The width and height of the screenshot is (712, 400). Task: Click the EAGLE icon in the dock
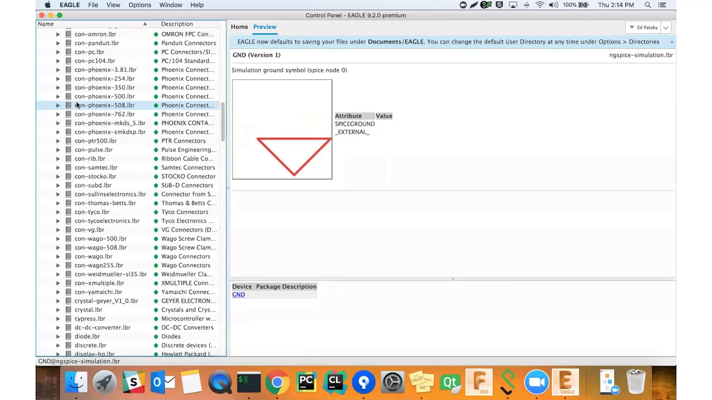566,382
